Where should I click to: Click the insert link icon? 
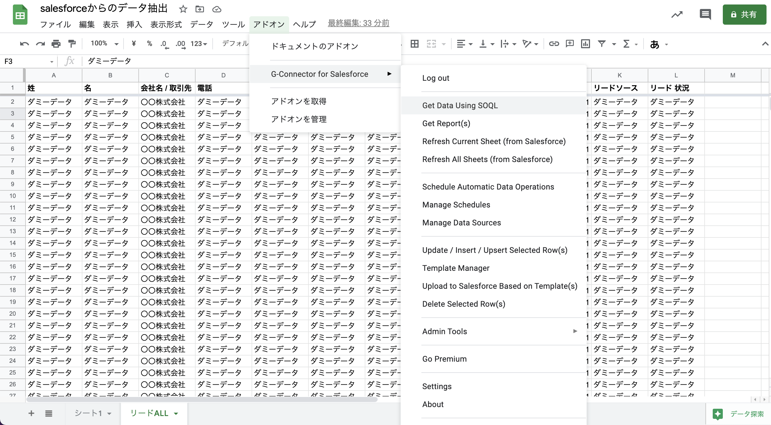(x=554, y=44)
